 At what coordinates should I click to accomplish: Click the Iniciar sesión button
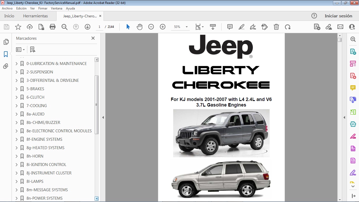coord(339,16)
